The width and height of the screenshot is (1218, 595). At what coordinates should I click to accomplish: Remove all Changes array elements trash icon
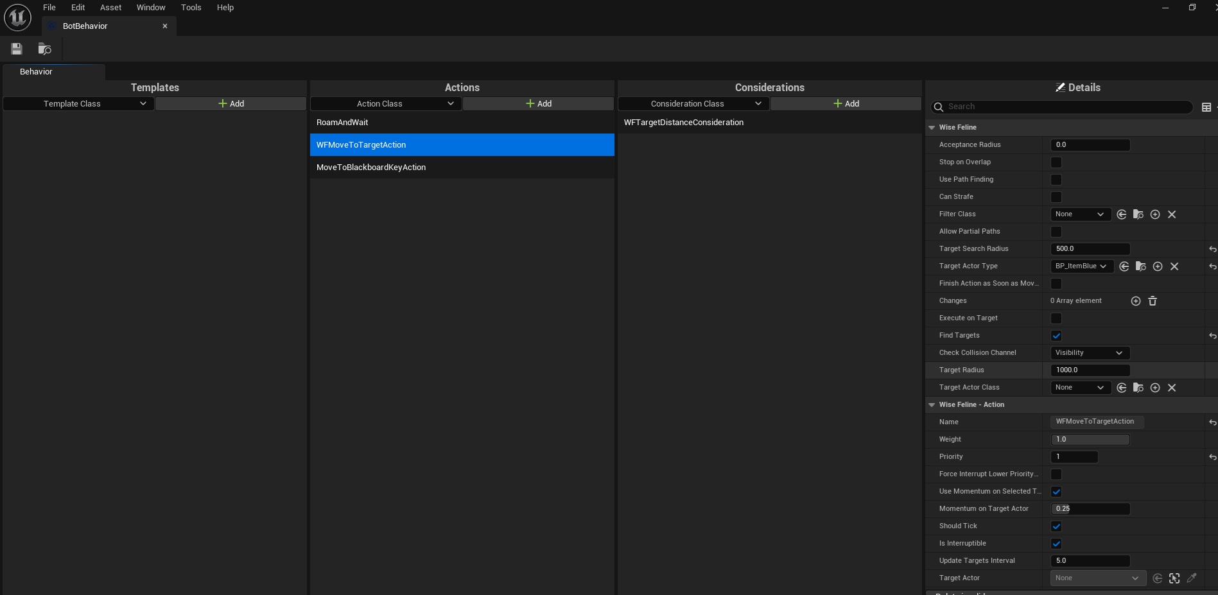[1153, 301]
